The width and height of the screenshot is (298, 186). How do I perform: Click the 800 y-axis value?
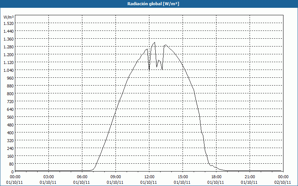click(11, 94)
